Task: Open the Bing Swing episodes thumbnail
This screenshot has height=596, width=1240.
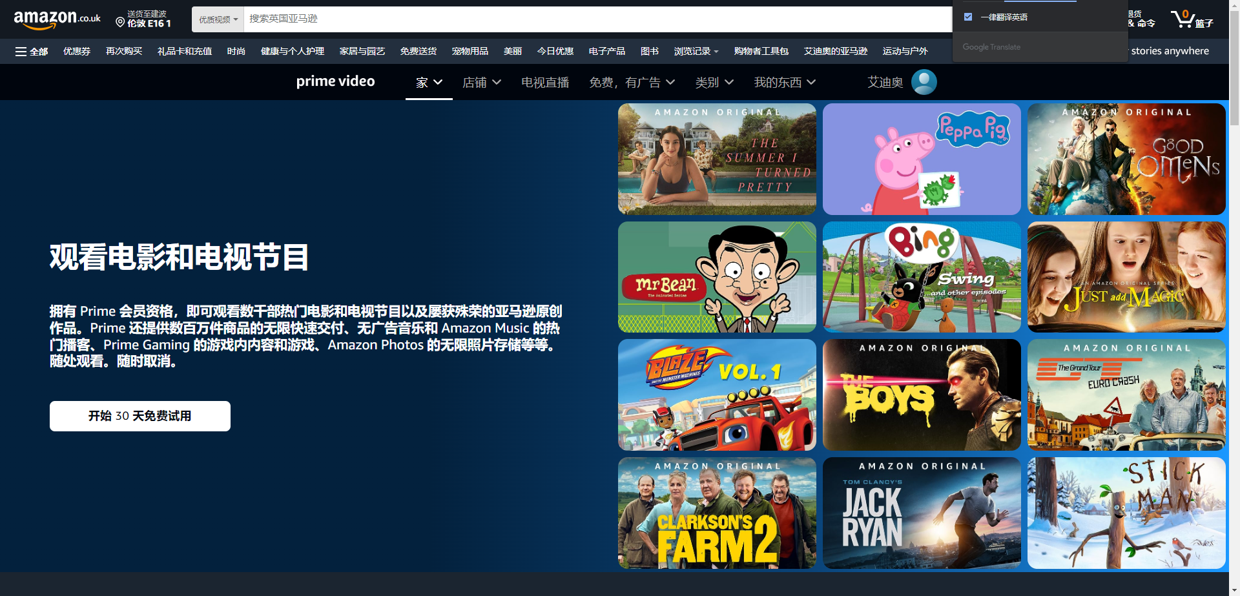Action: click(922, 277)
